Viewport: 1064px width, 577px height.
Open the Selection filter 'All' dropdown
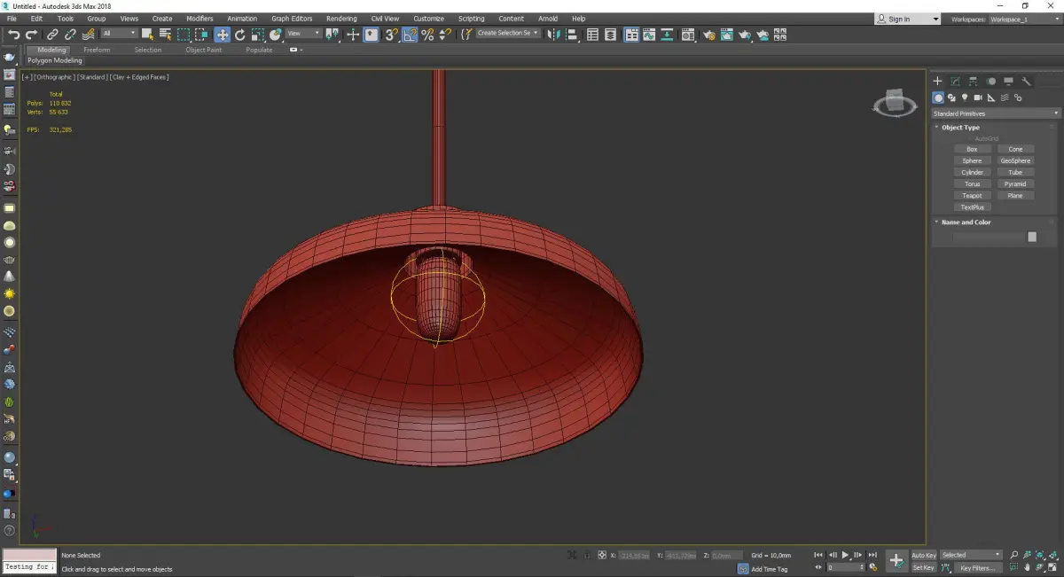point(119,34)
